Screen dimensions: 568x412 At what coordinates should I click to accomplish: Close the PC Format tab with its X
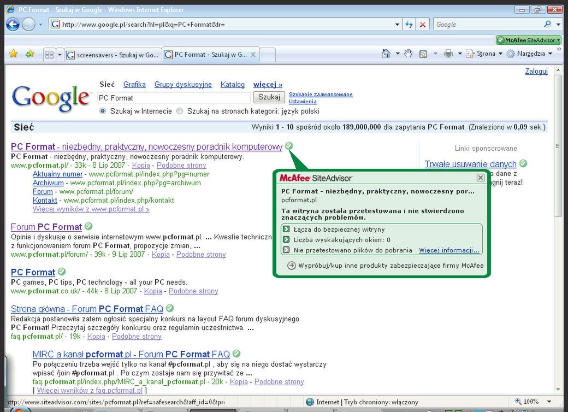click(x=253, y=55)
